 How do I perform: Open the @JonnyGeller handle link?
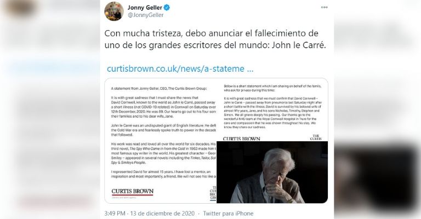145,15
